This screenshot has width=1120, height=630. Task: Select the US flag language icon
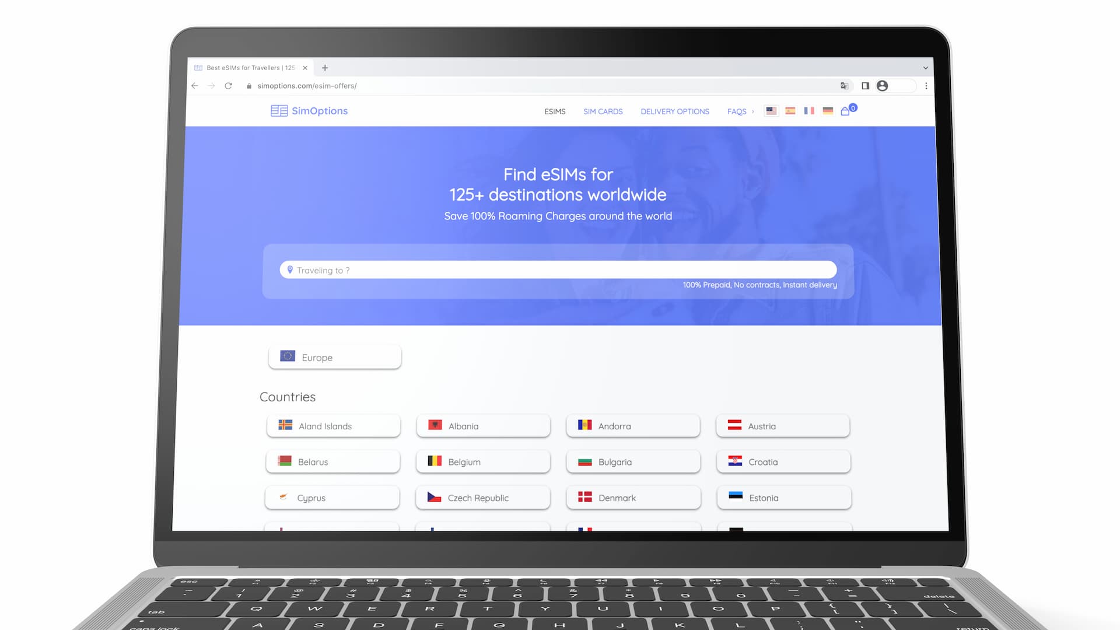point(772,111)
